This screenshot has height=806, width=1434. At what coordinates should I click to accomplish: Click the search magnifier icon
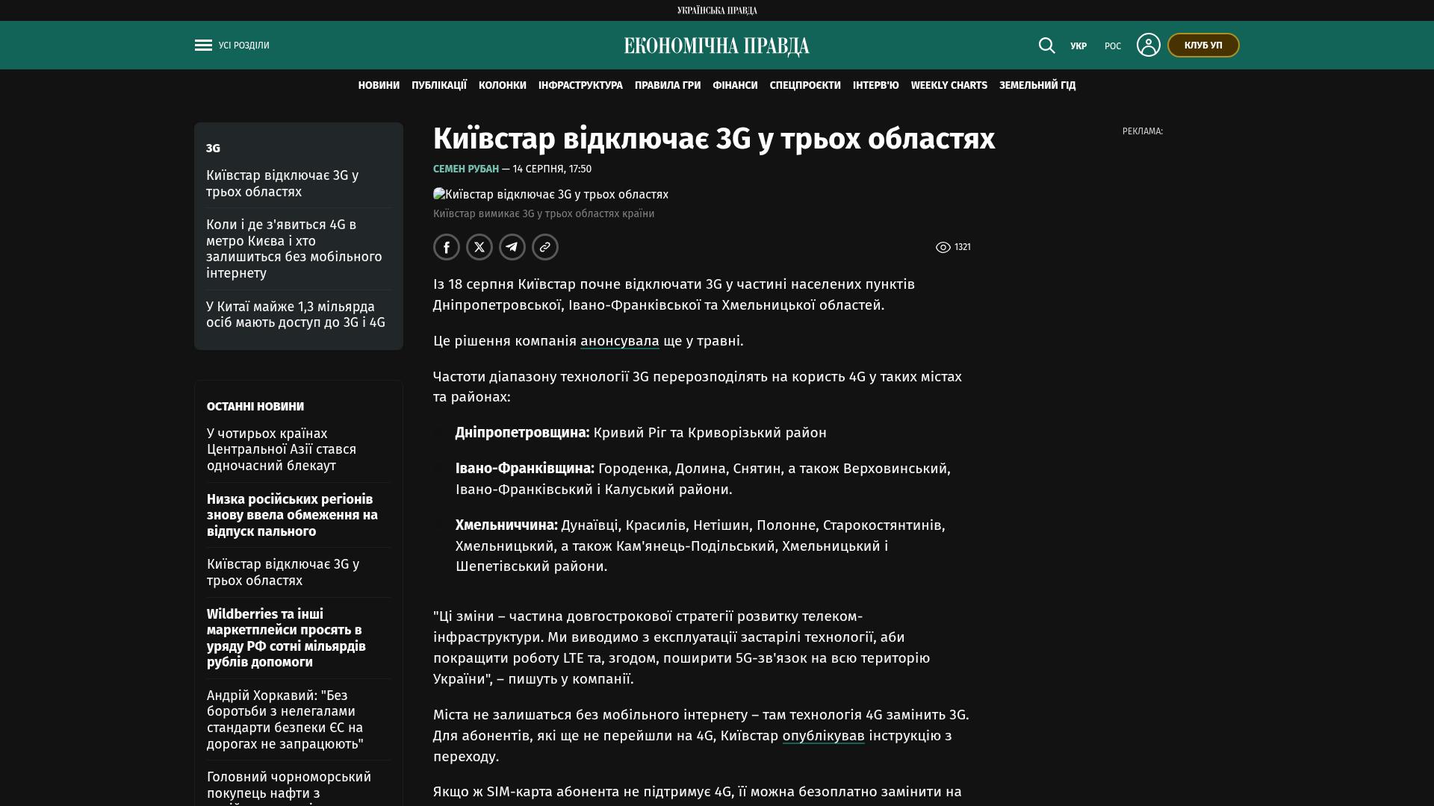[1046, 46]
